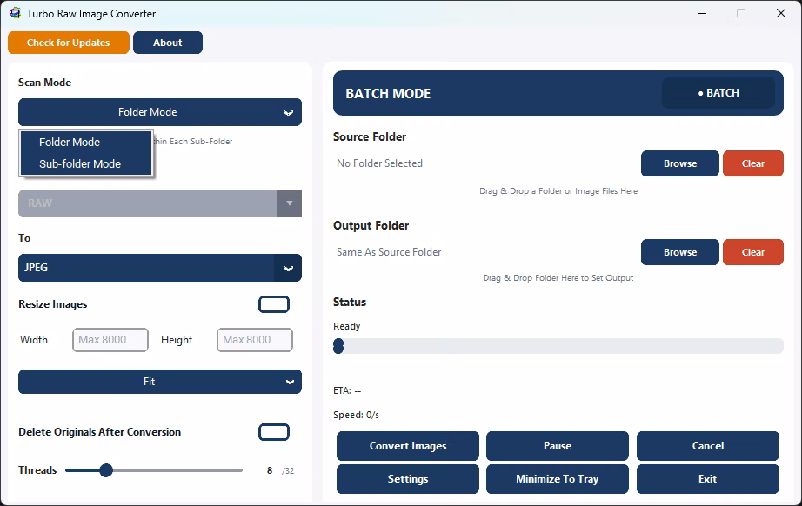Viewport: 802px width, 506px height.
Task: Expand the Fit resize method dropdown
Action: tap(160, 382)
